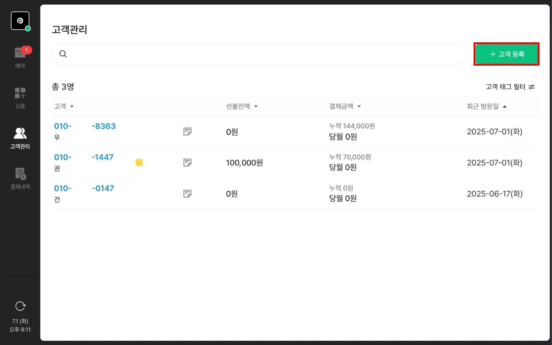Open the 예약 reservations section
The width and height of the screenshot is (552, 345).
tap(20, 57)
